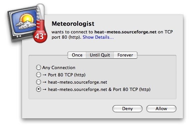195x126 pixels.
Task: Deny the connection request
Action: pyautogui.click(x=127, y=109)
